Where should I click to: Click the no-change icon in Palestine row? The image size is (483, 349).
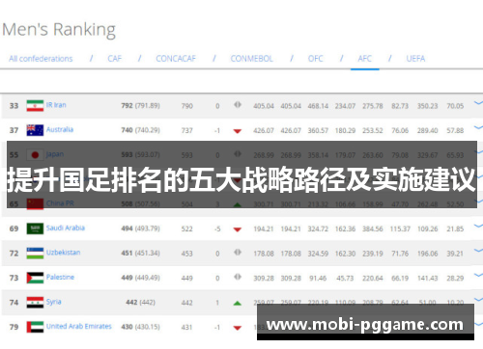point(238,277)
